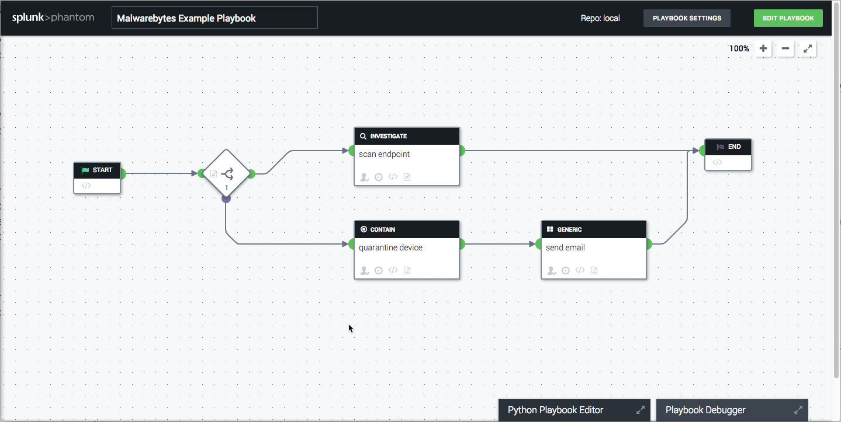Toggle fullscreen canvas view icon

[x=808, y=48]
